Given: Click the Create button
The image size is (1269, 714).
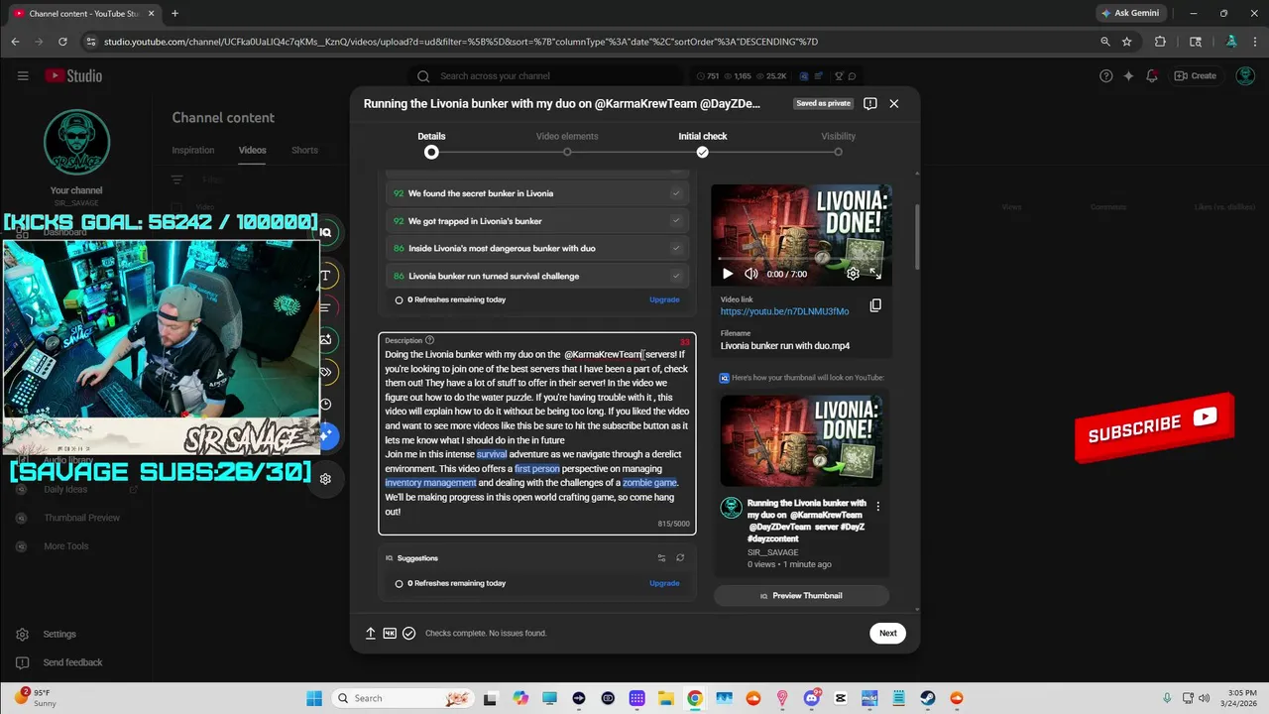Looking at the screenshot, I should [1195, 76].
